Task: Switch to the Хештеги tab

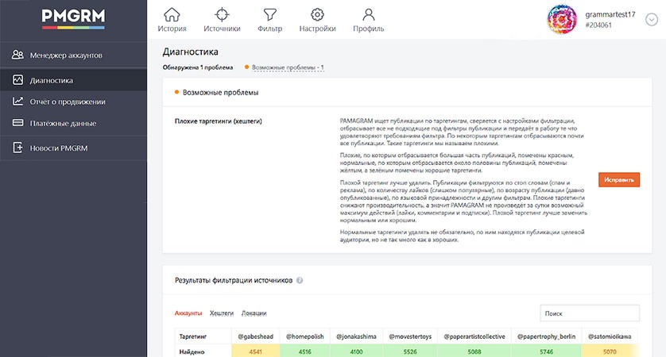Action: [x=221, y=313]
